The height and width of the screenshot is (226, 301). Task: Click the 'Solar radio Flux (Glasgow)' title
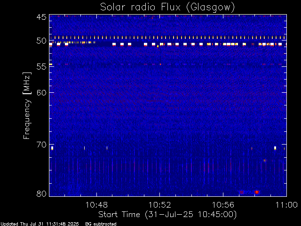tap(167, 8)
